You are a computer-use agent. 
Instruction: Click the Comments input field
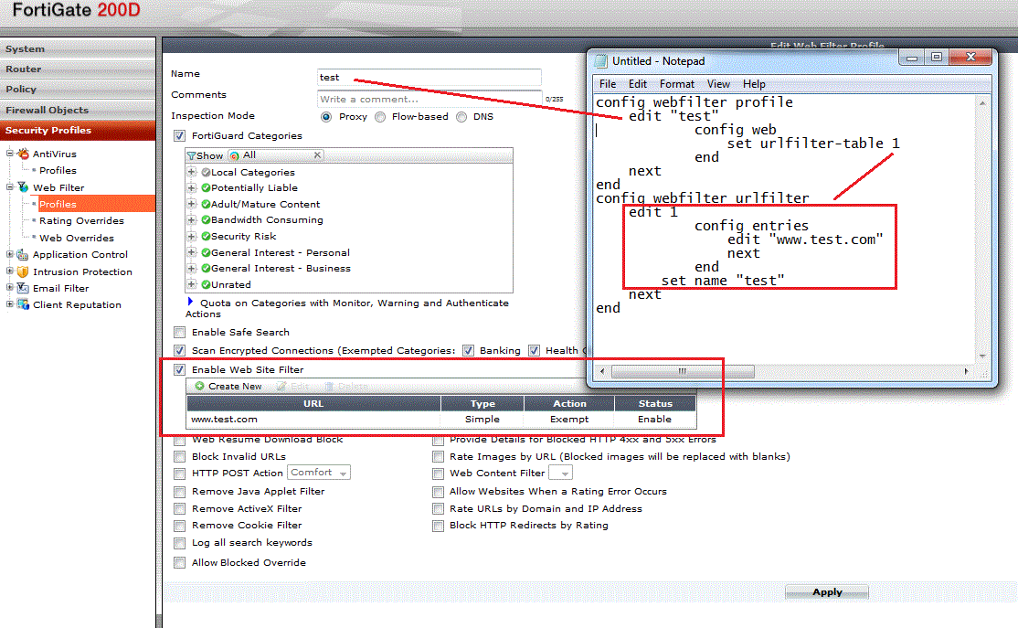click(429, 100)
